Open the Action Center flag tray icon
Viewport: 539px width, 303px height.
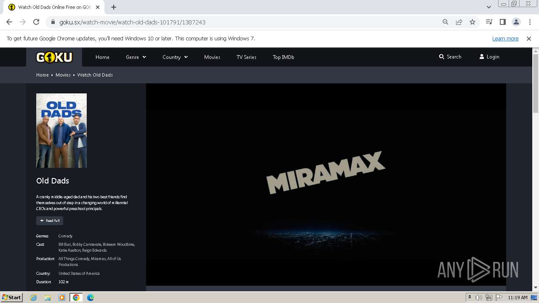tap(499, 298)
